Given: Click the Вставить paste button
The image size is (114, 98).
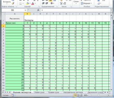Looking at the screenshot, I should (7, 2).
